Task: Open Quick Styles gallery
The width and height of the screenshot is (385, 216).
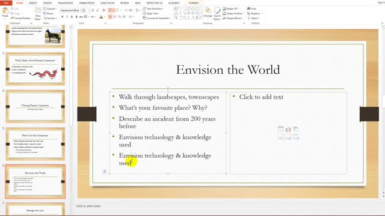Action: pos(217,14)
